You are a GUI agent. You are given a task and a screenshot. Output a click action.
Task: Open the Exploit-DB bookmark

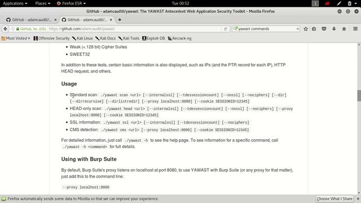[153, 38]
